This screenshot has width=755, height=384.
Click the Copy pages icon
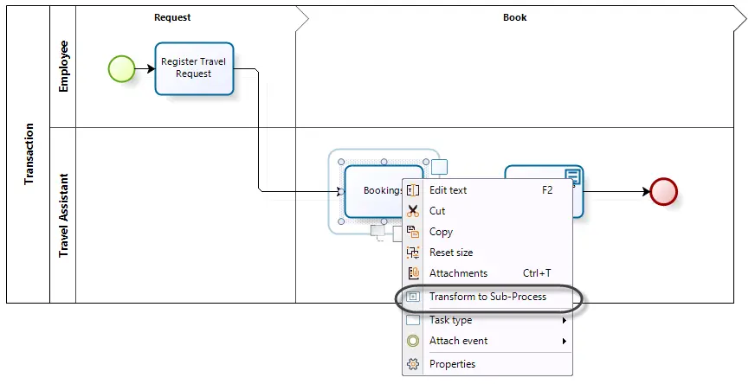(x=413, y=232)
